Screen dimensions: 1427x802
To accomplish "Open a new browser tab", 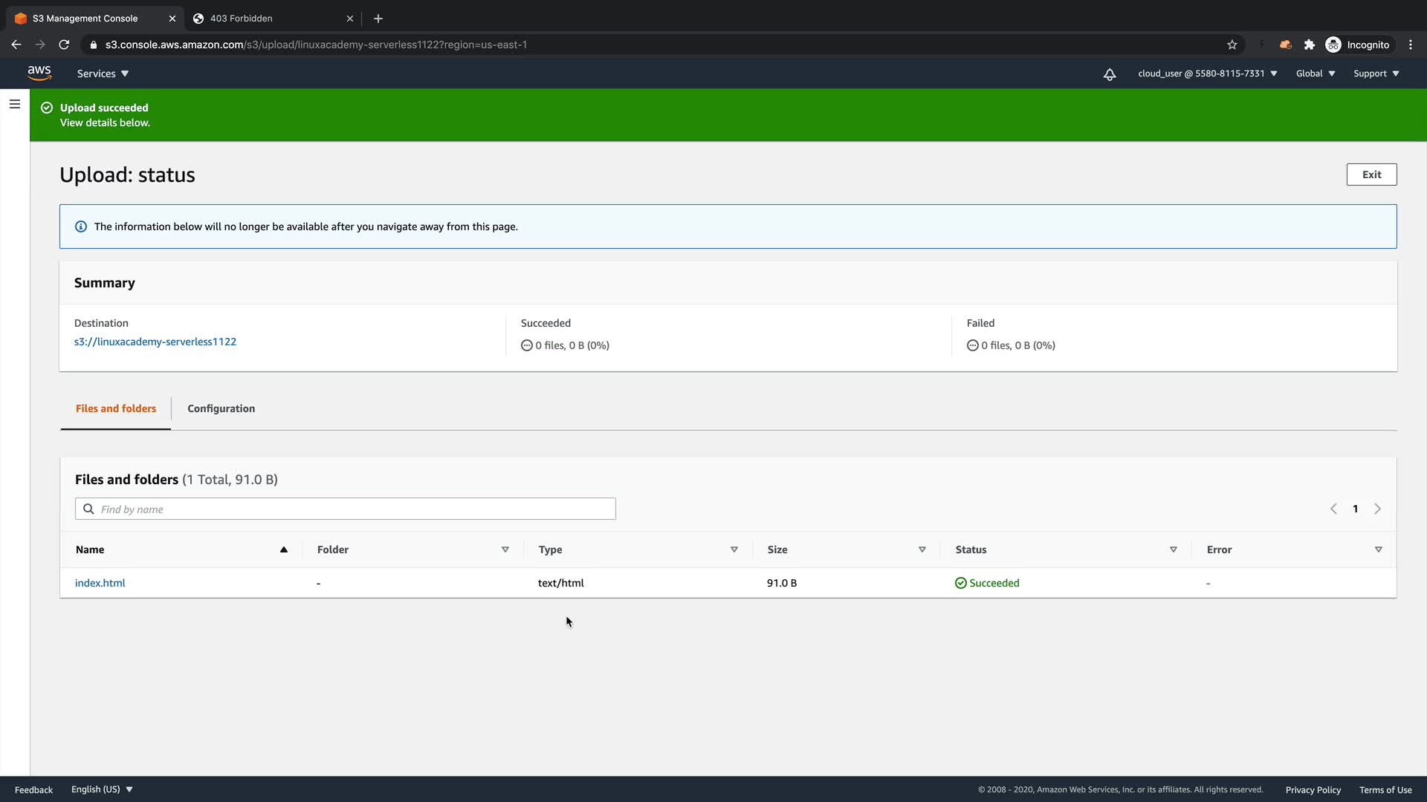I will click(378, 19).
